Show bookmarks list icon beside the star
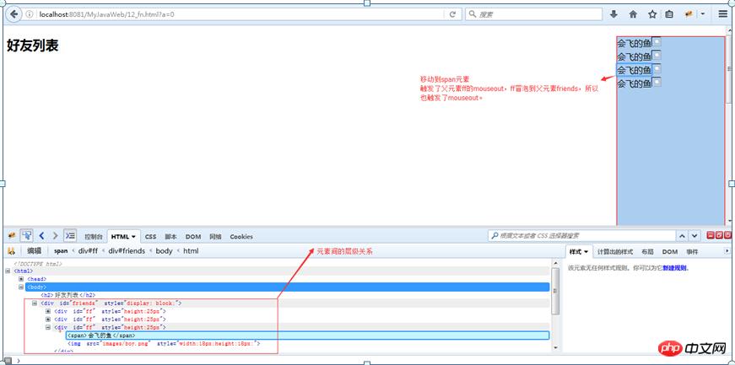Screen dimensions: 735x365 coord(669,14)
